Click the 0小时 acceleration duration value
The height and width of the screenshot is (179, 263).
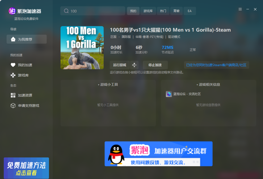click(x=116, y=47)
